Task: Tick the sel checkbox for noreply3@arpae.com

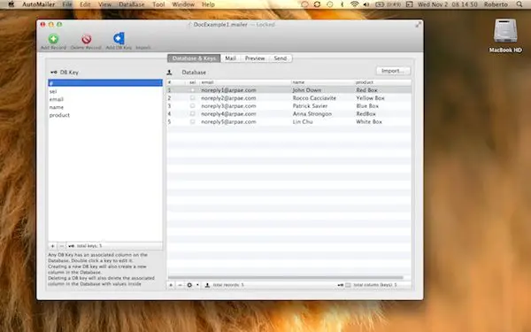Action: 192,106
